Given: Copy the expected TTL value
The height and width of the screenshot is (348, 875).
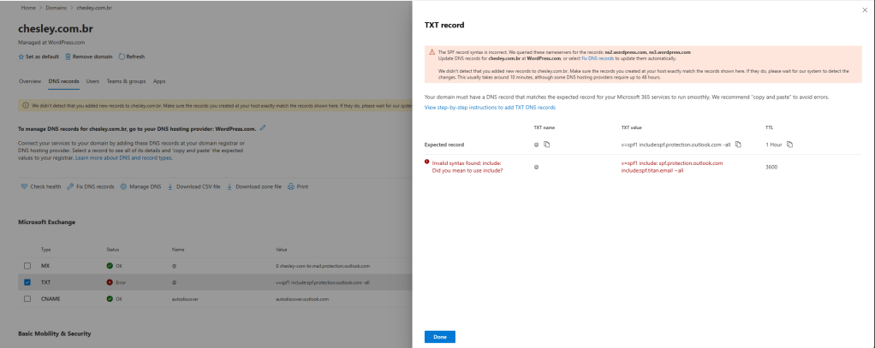Looking at the screenshot, I should [x=789, y=145].
